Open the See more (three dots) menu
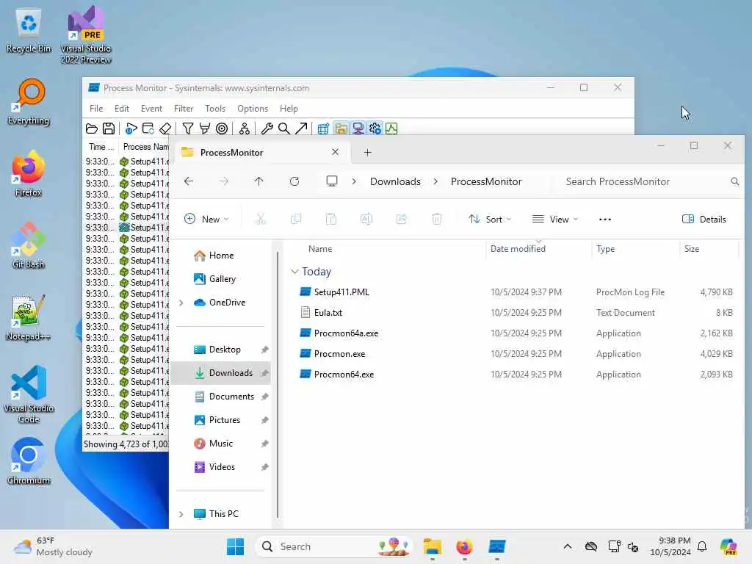This screenshot has width=752, height=564. (x=605, y=219)
